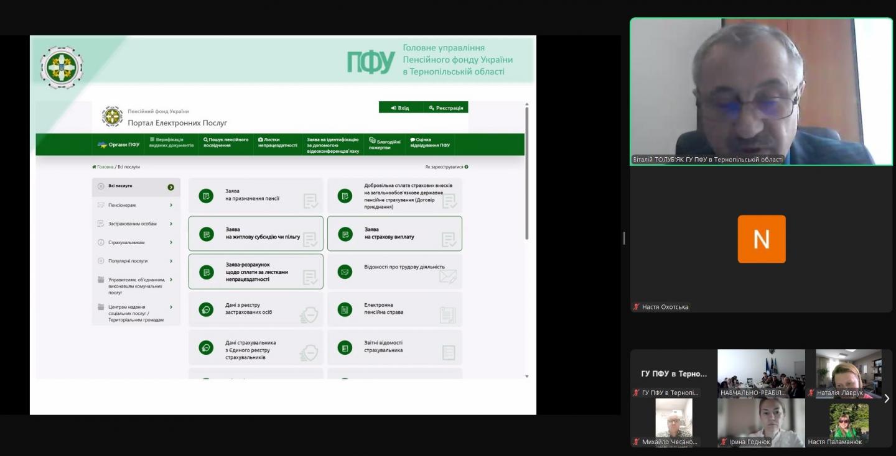This screenshot has width=896, height=456.
Task: Click the shared page vertical scrollbar thumb
Action: click(527, 173)
